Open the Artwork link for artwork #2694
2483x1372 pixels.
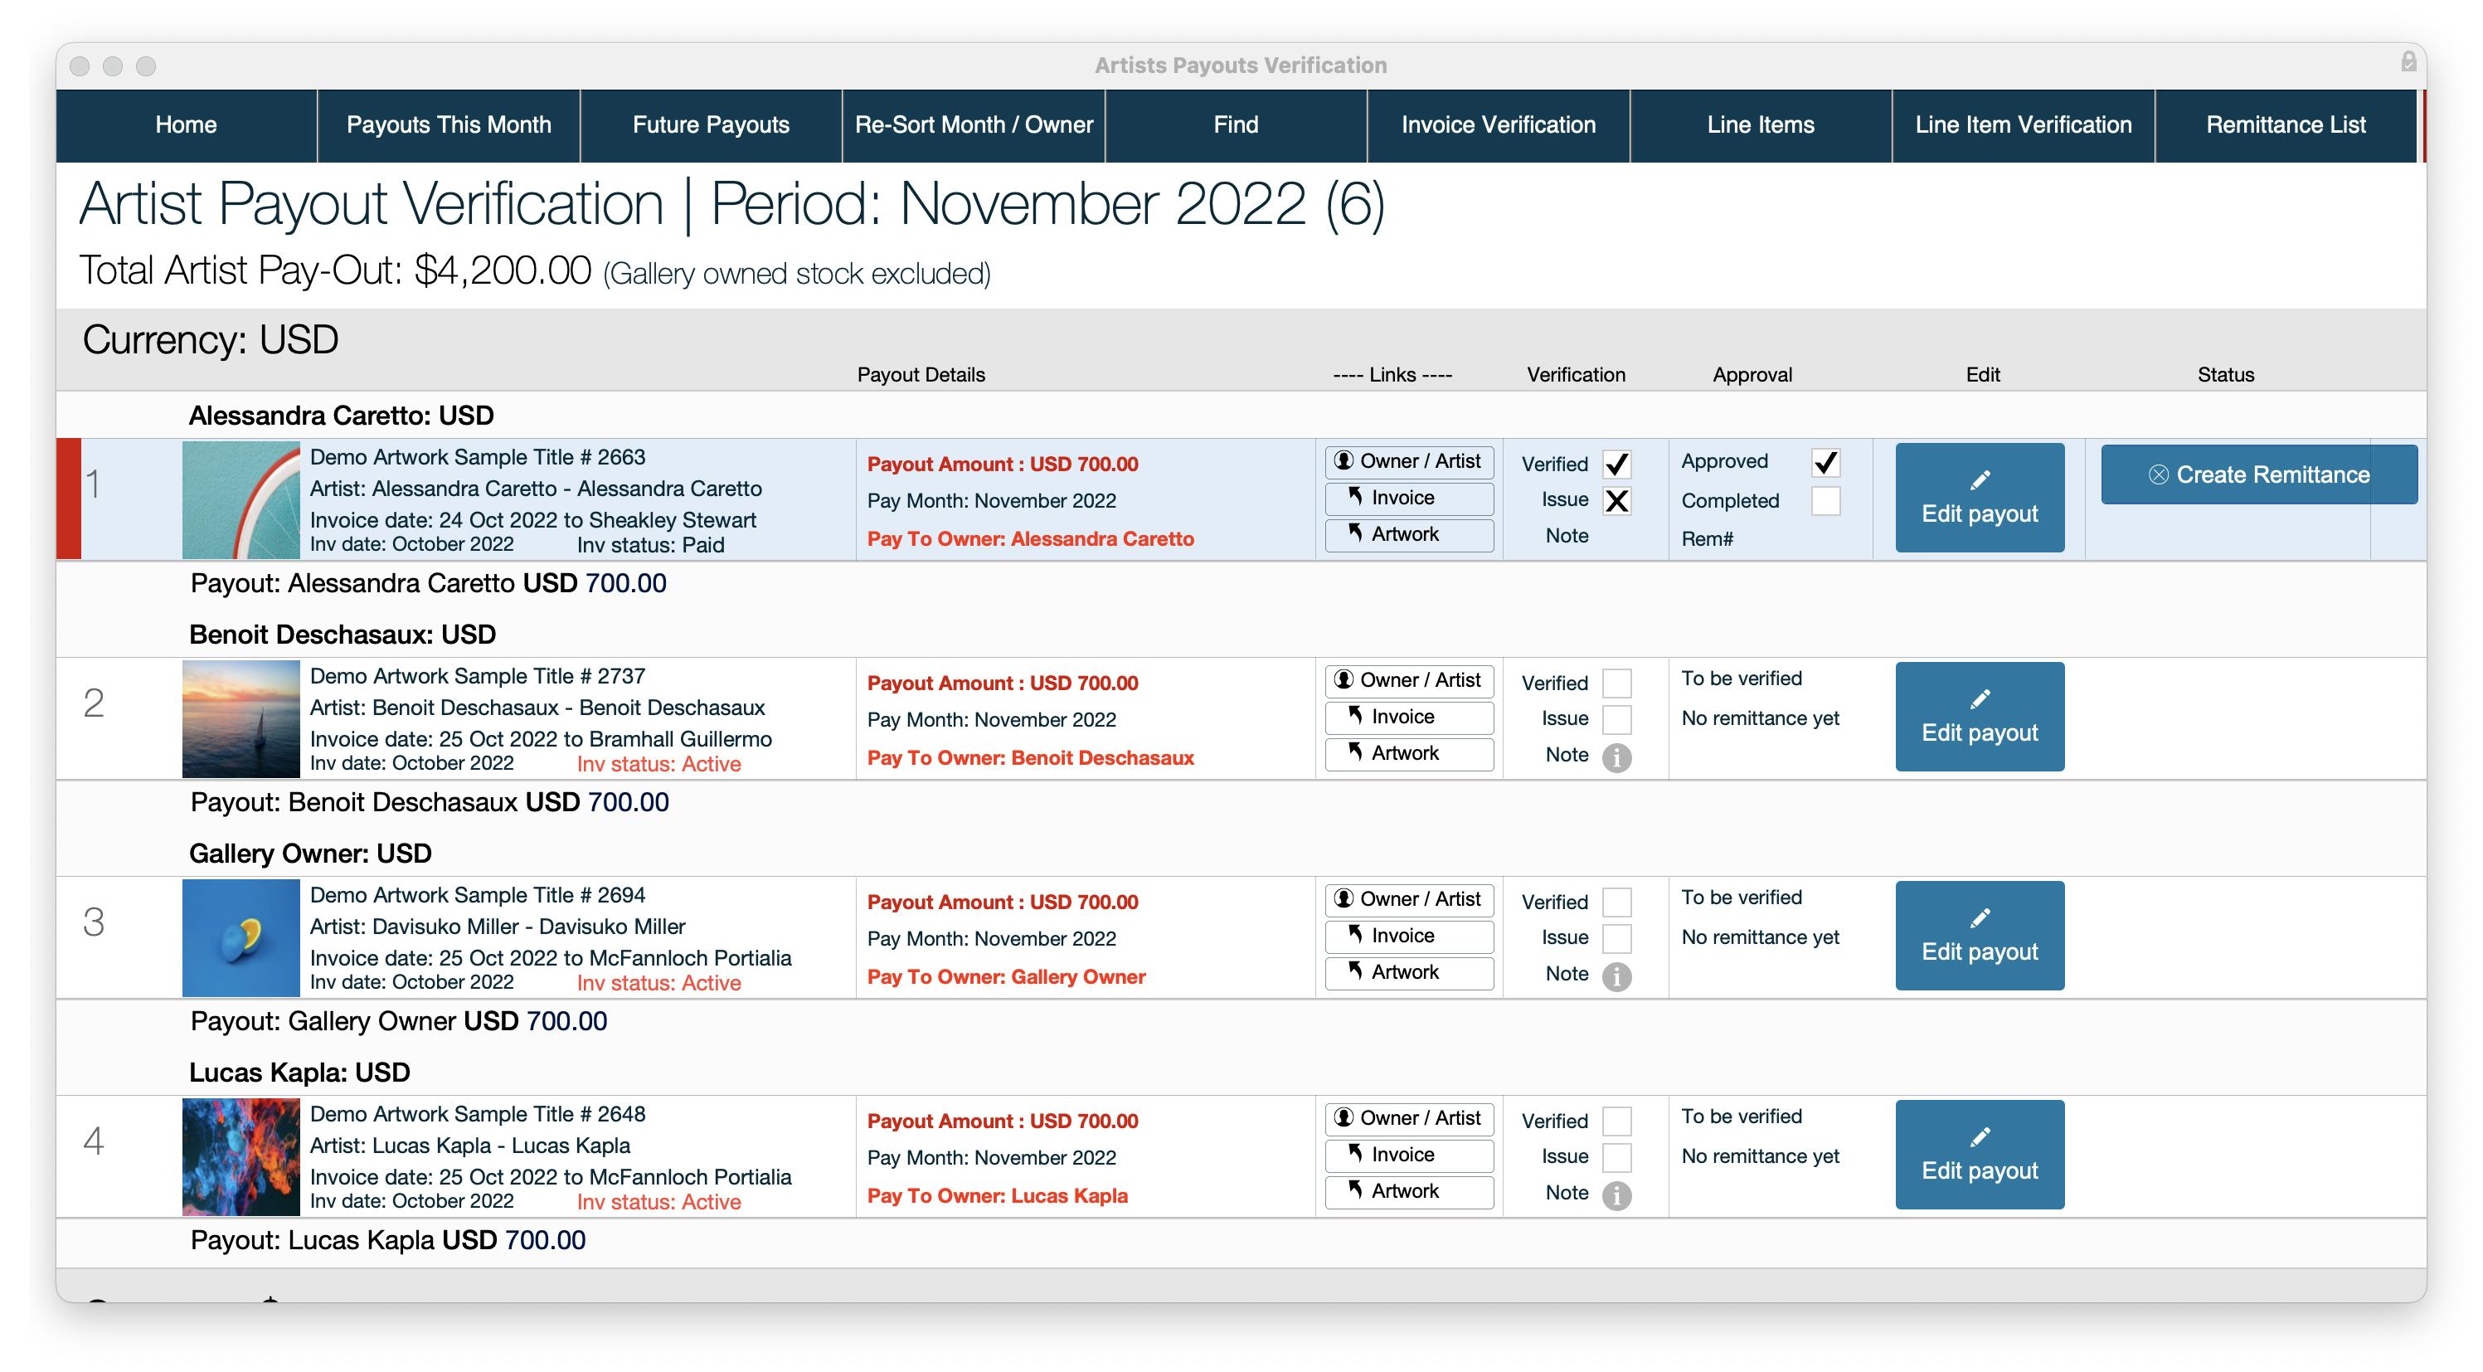[x=1409, y=972]
